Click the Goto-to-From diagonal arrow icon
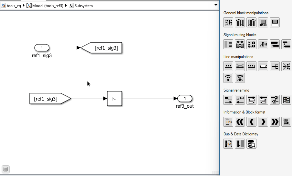This screenshot has height=176, width=292. tap(286, 44)
